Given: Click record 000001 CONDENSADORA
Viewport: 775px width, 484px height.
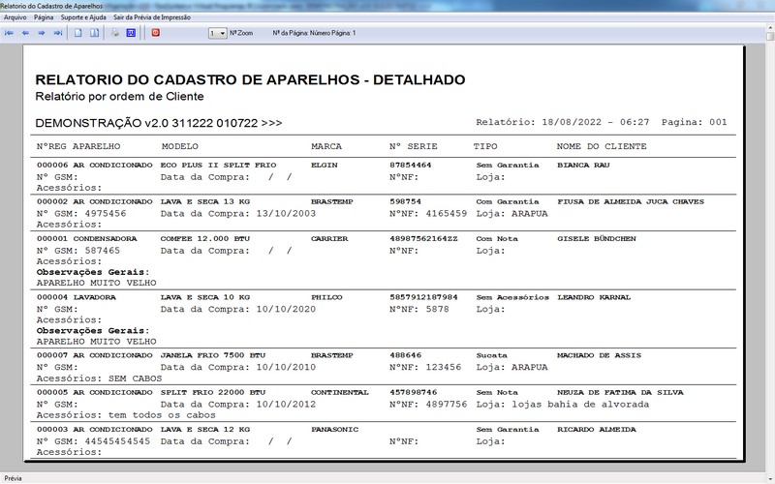Looking at the screenshot, I should point(87,238).
